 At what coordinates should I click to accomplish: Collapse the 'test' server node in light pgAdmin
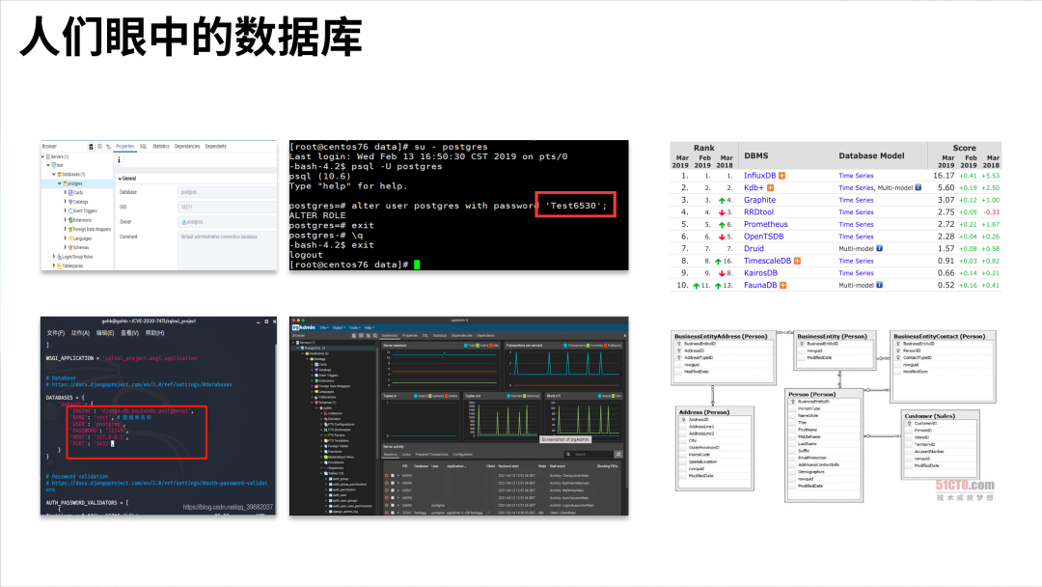point(48,165)
